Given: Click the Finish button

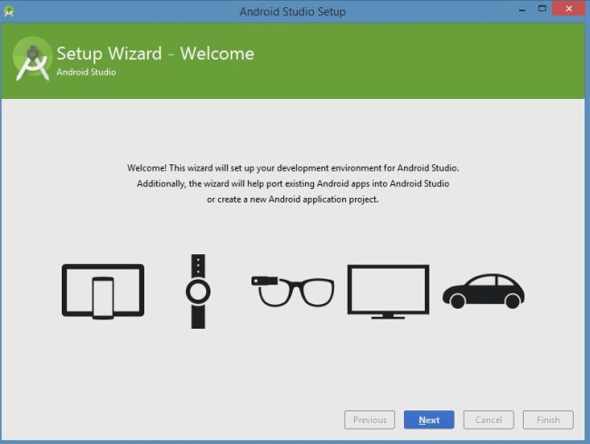Looking at the screenshot, I should coord(548,419).
